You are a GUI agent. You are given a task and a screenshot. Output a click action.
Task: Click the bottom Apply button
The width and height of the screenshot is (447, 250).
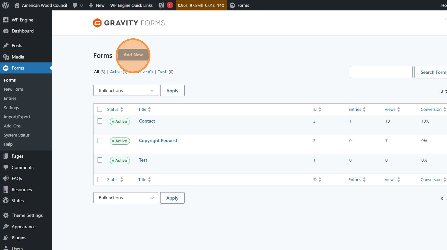[172, 198]
